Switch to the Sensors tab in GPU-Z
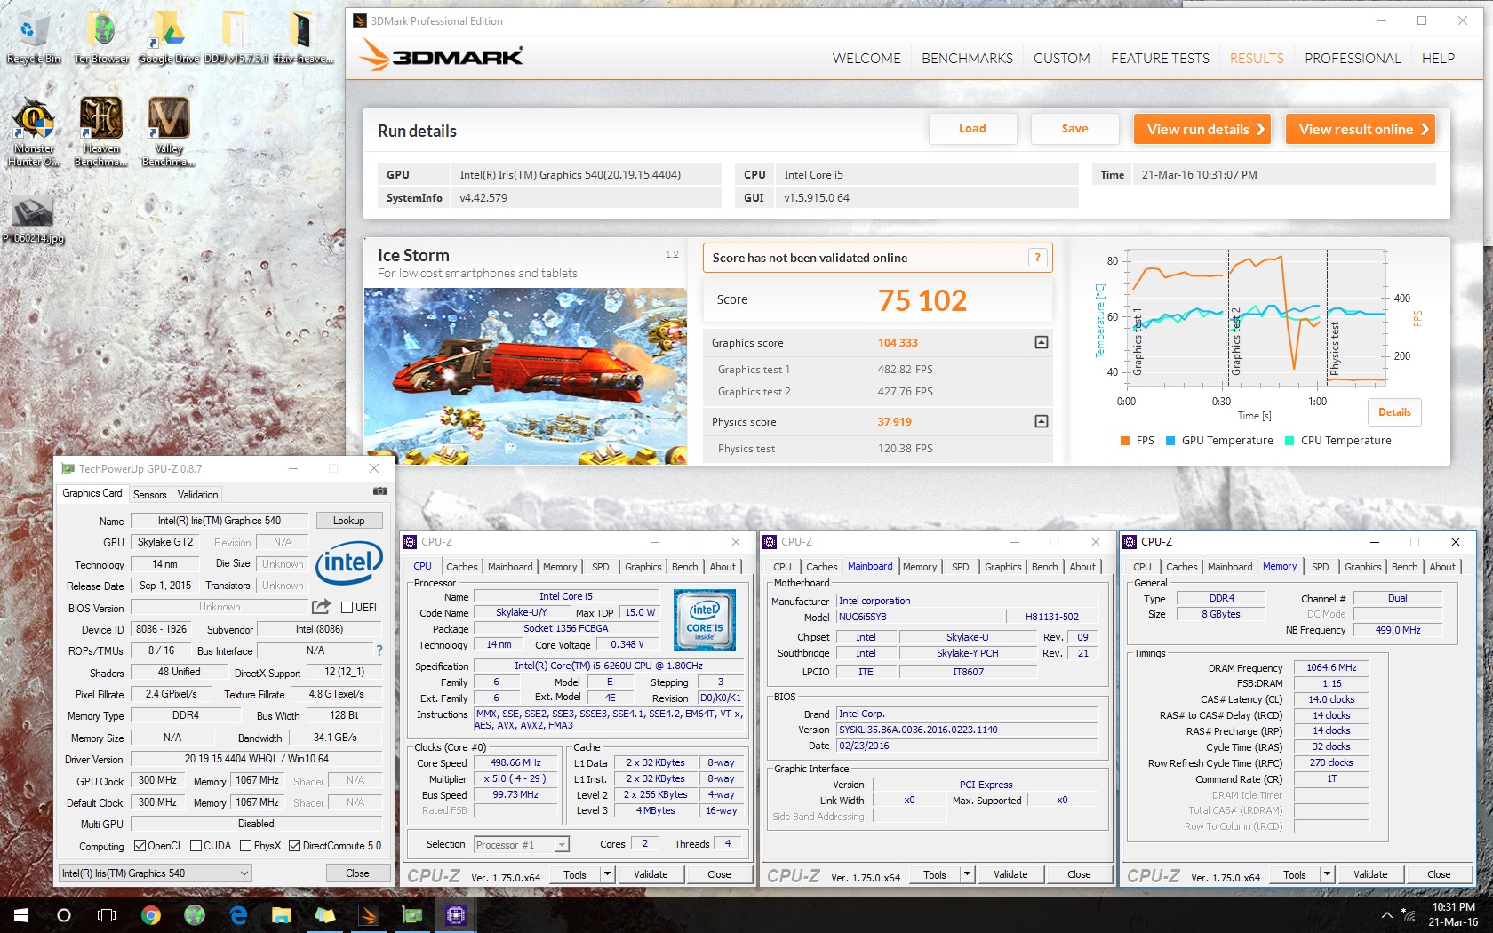This screenshot has height=933, width=1493. point(149,495)
